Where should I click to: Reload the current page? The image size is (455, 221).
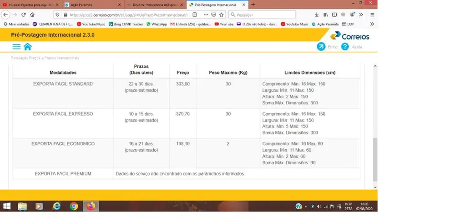pyautogui.click(x=24, y=15)
